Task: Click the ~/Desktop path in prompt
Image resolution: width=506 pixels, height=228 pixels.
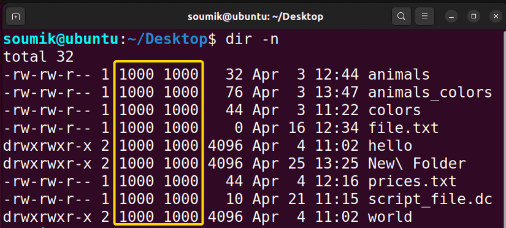Action: [167, 39]
